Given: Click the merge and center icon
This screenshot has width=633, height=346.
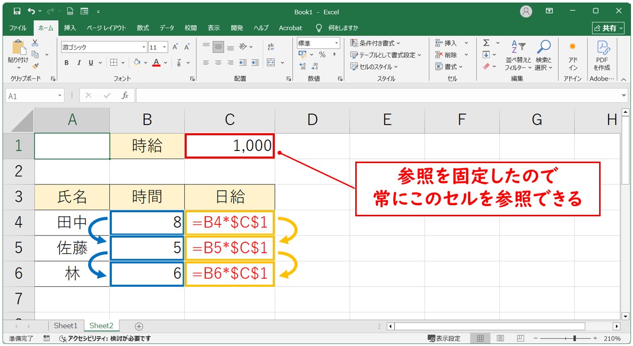Looking at the screenshot, I should tap(271, 63).
